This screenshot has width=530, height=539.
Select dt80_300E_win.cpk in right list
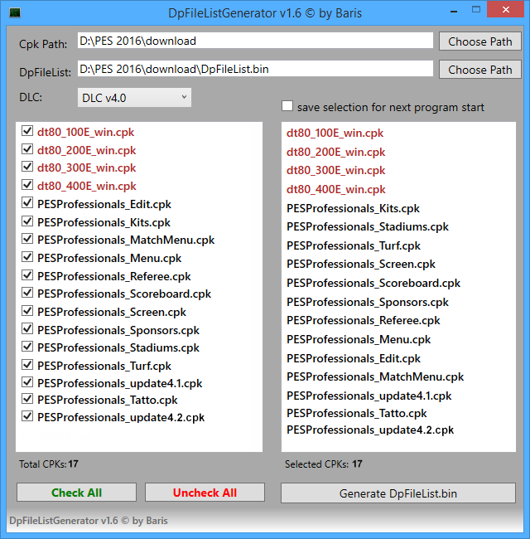click(x=336, y=171)
